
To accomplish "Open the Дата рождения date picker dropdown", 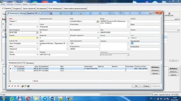I will [37, 33].
